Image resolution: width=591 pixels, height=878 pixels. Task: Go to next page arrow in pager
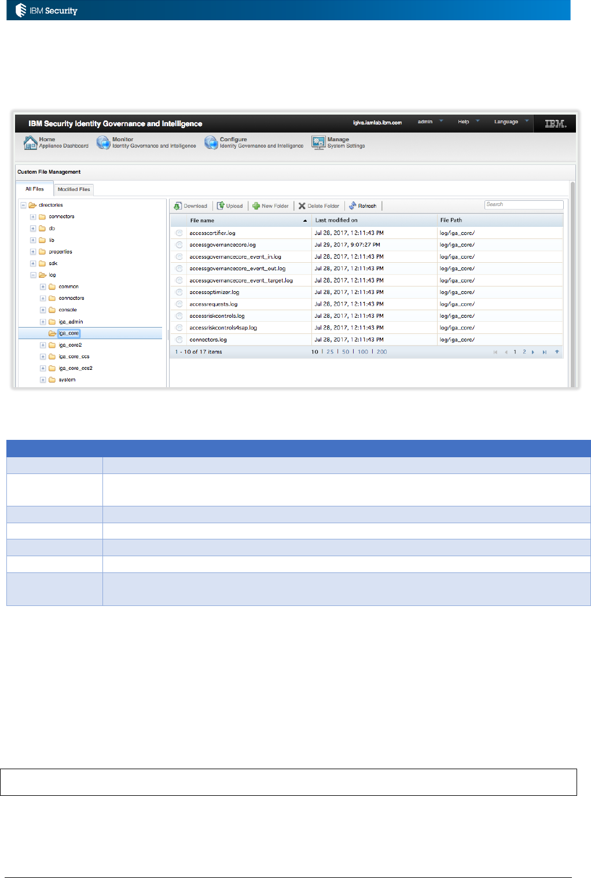click(x=533, y=352)
